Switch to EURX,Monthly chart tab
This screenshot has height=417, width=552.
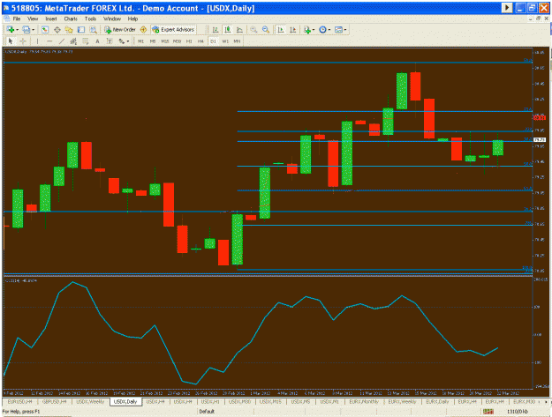click(364, 401)
